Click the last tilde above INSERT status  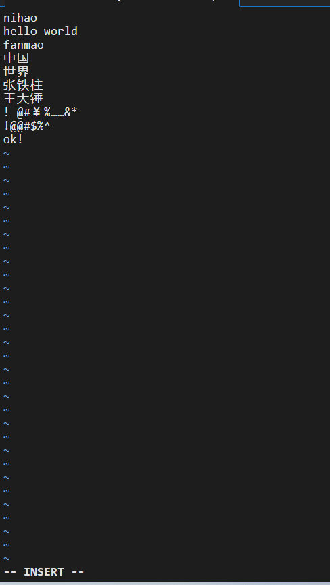pyautogui.click(x=6, y=559)
